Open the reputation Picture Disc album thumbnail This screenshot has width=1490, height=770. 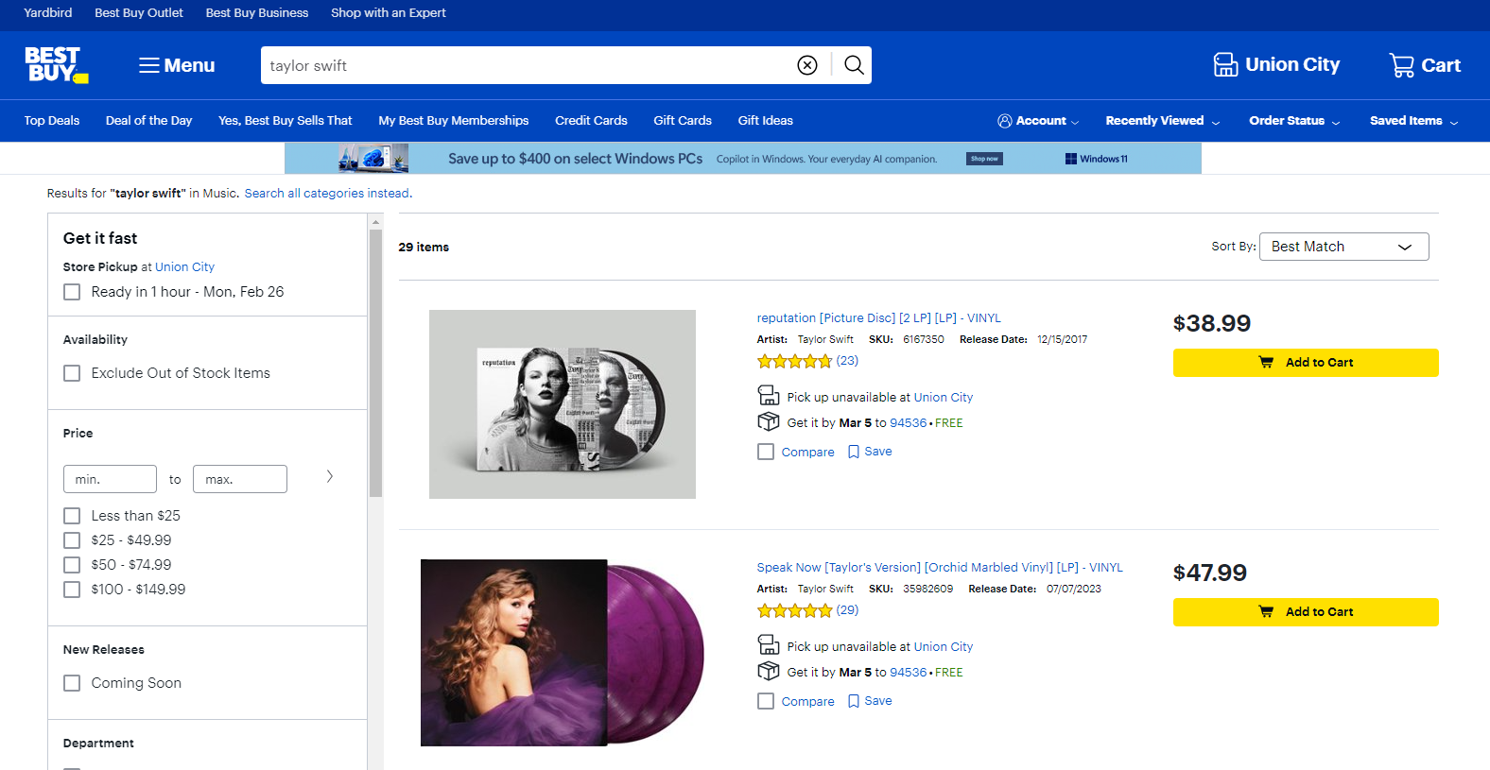tap(563, 404)
